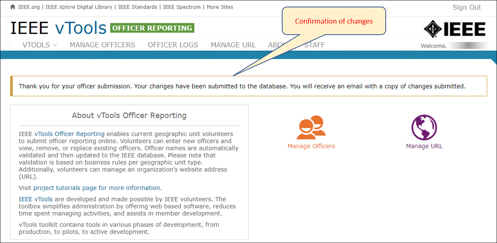
Task: Open the IEEE Spectrum link
Action: (182, 7)
